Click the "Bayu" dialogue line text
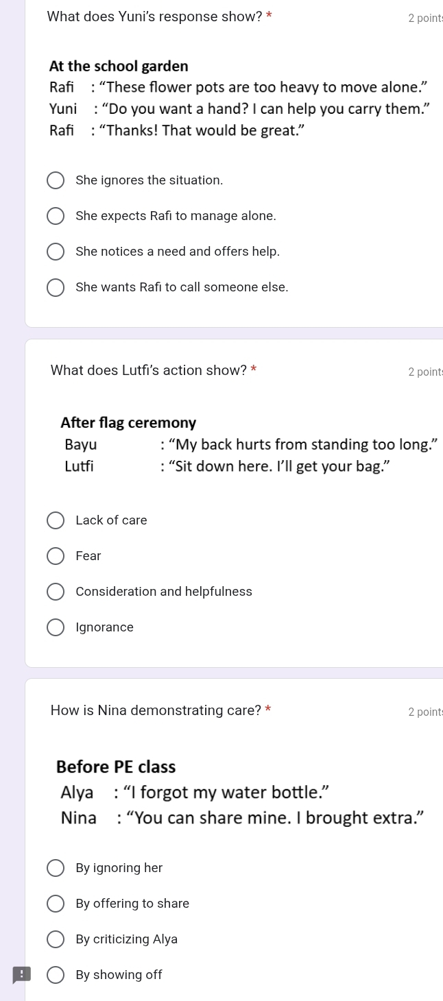The image size is (443, 1001). tap(251, 444)
